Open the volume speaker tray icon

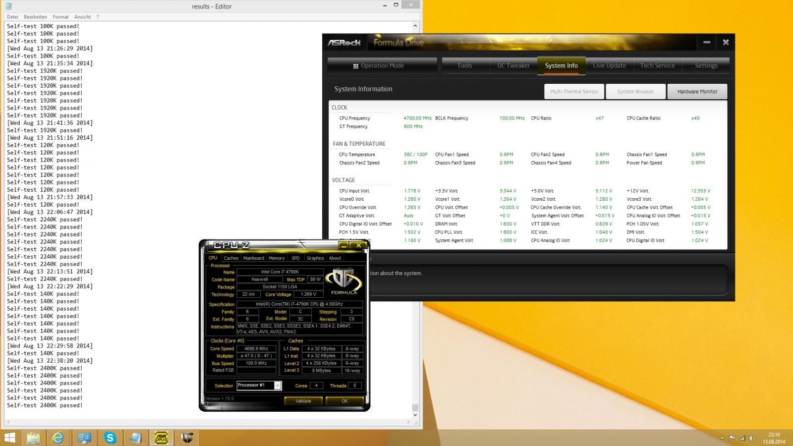752,438
